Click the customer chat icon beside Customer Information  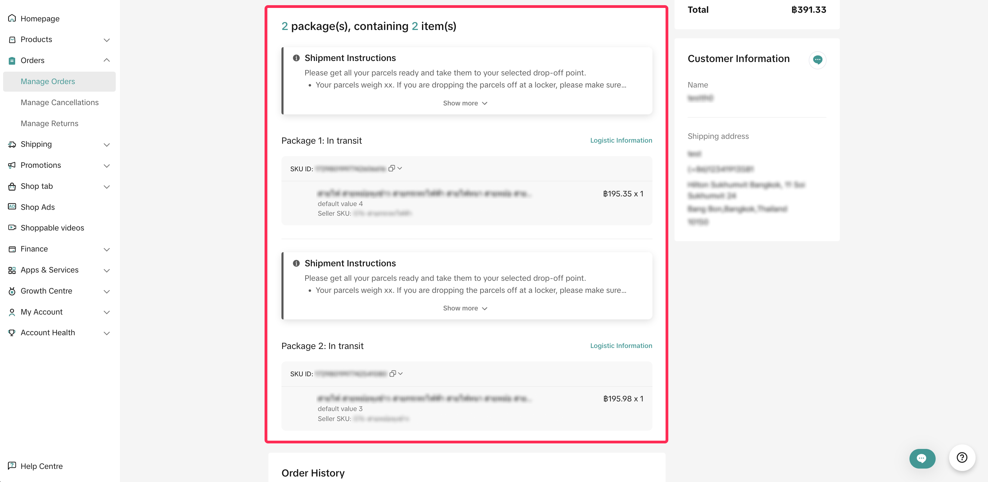[x=817, y=60]
